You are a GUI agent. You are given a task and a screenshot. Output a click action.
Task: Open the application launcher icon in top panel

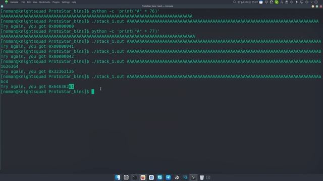(x=6, y=2)
